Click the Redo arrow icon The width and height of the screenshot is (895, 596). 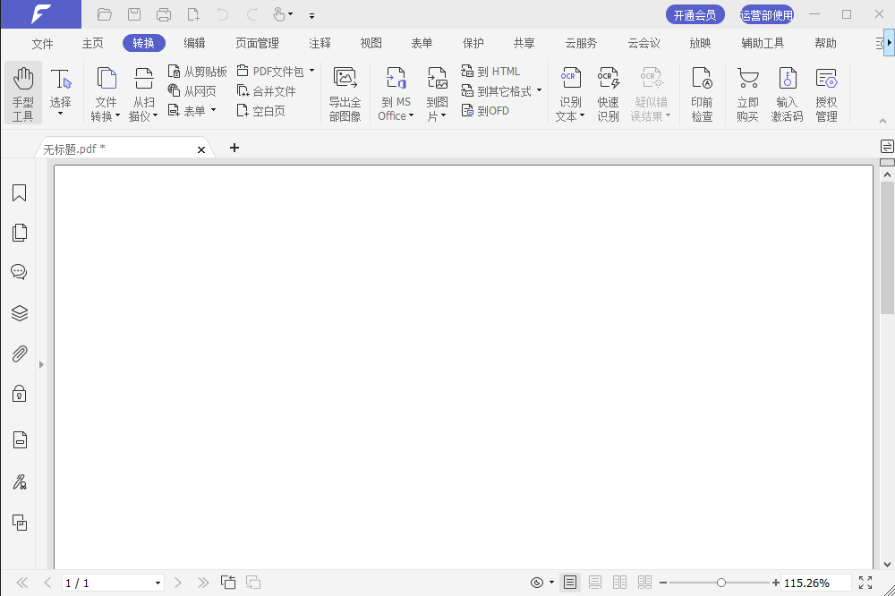[x=252, y=14]
